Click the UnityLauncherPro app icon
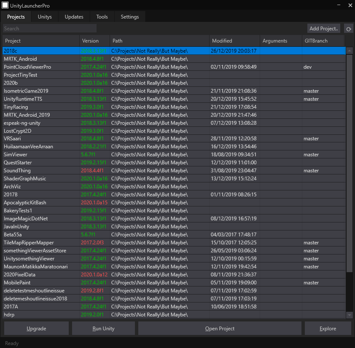Screen dimensions: 355x348 5,5
